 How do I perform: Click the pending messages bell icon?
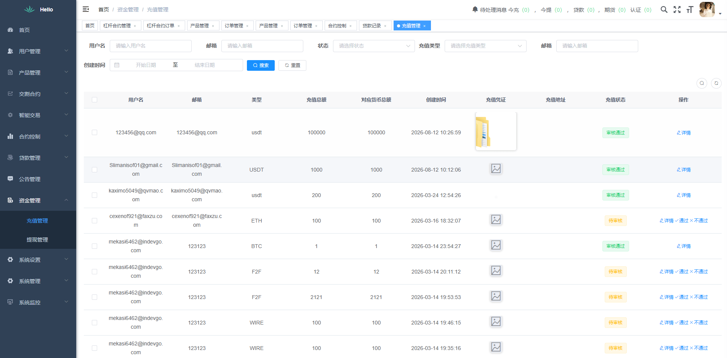click(475, 9)
